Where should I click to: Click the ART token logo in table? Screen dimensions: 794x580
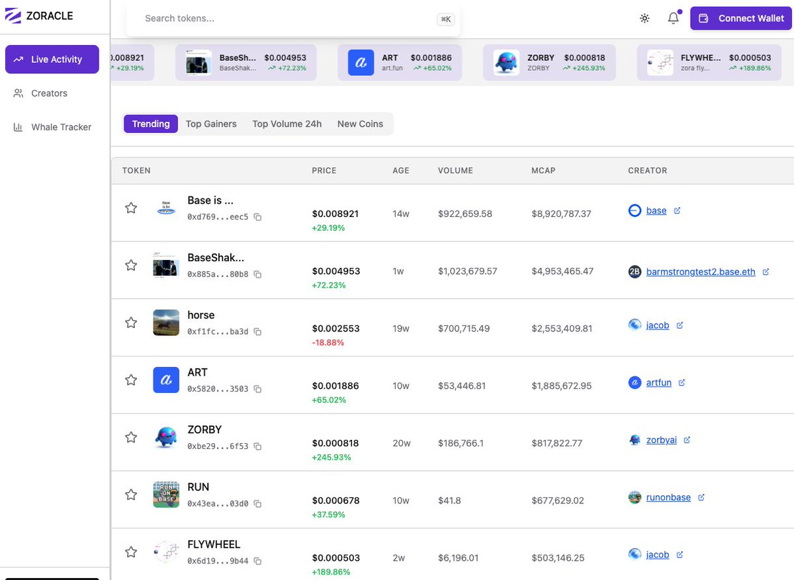click(166, 380)
